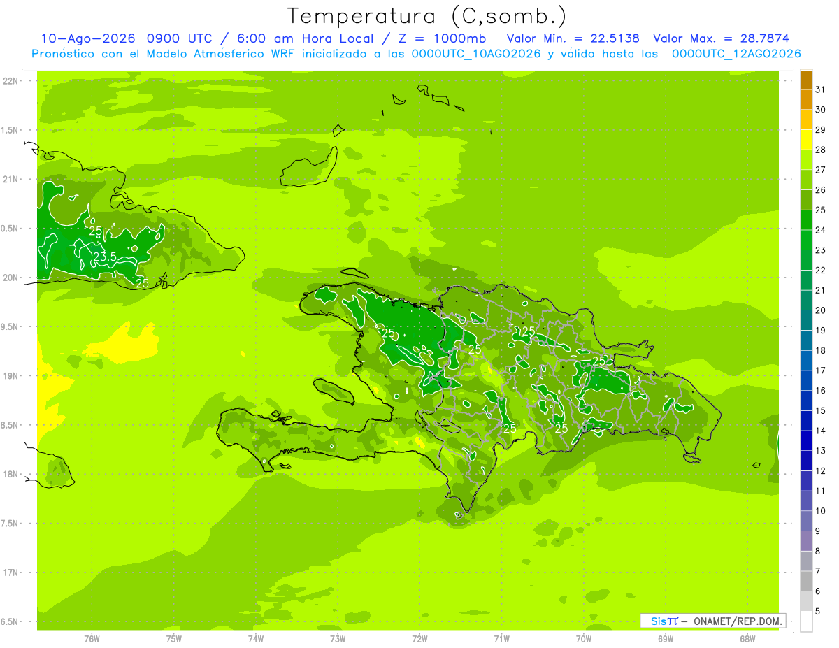
Task: Click the "18N" latitude label
Action: point(10,475)
